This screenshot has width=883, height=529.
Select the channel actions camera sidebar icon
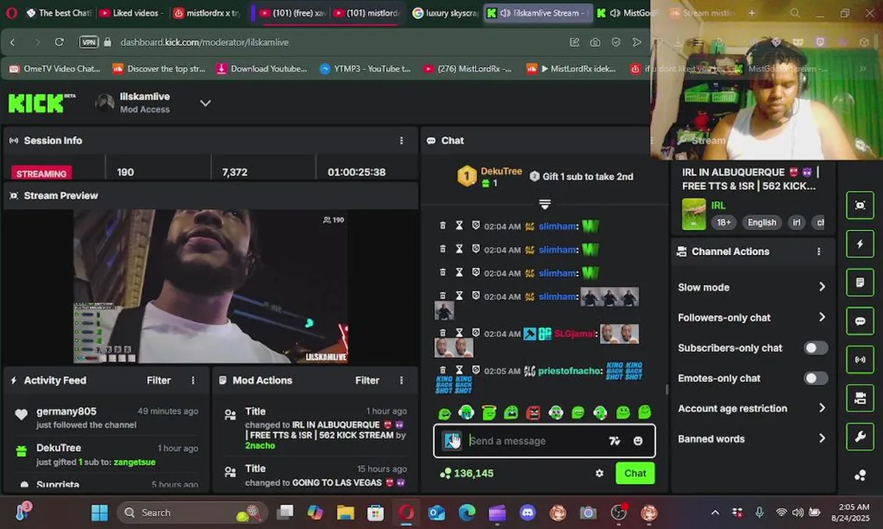(x=860, y=398)
